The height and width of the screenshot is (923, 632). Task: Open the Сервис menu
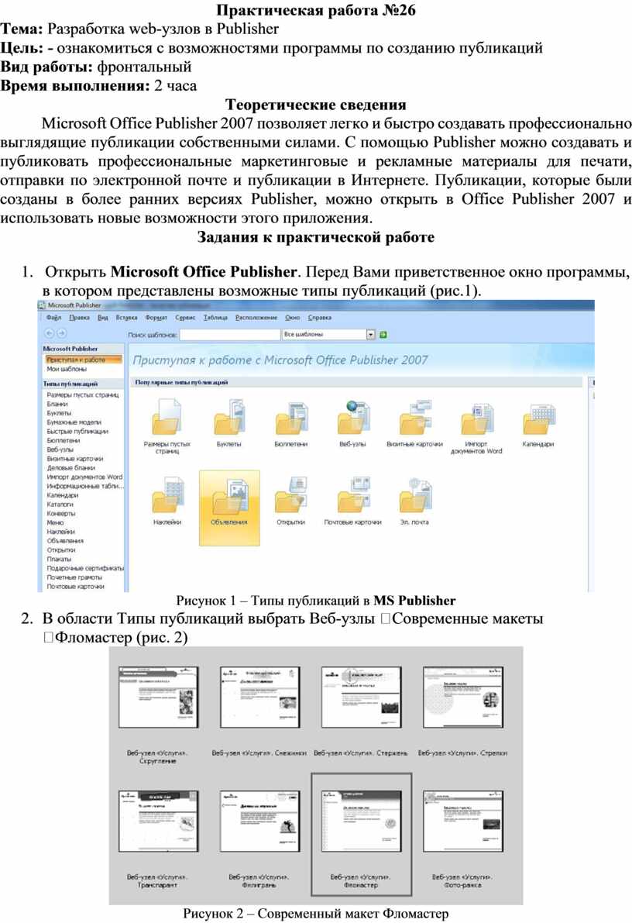click(x=185, y=318)
